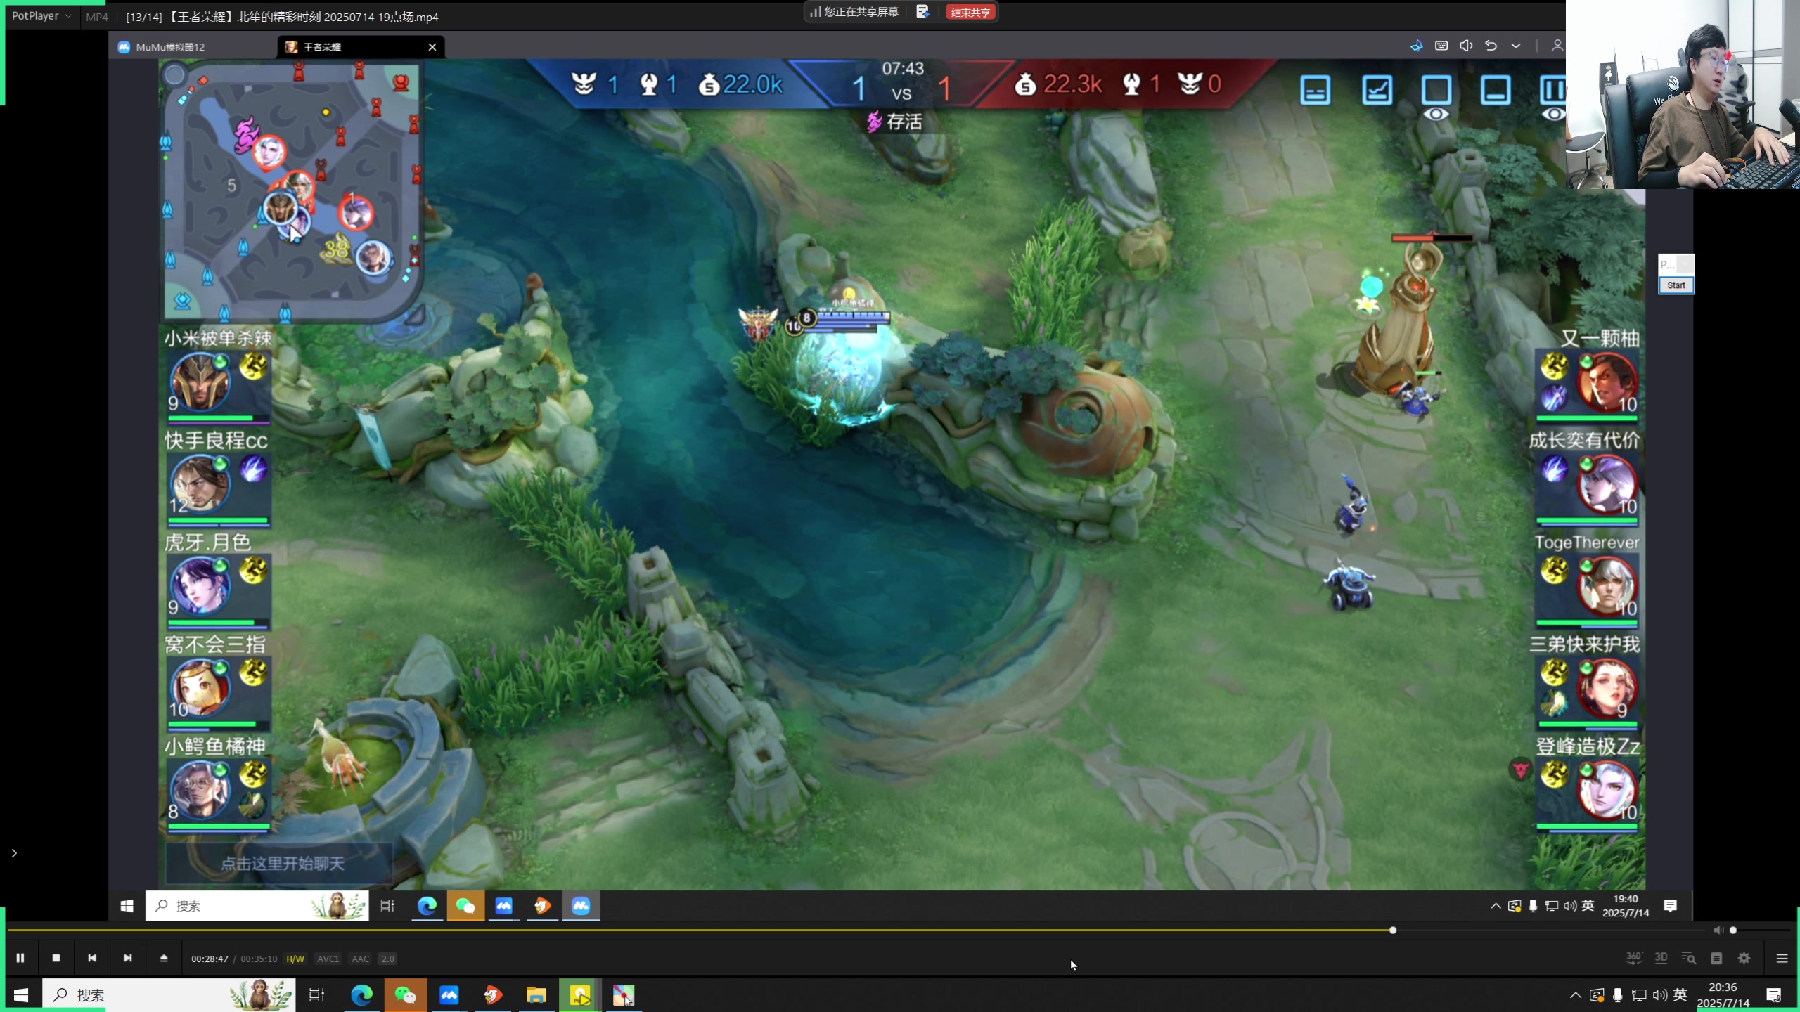Click the 2.0 audio channel label
Screen dimensions: 1800x1012
click(387, 959)
